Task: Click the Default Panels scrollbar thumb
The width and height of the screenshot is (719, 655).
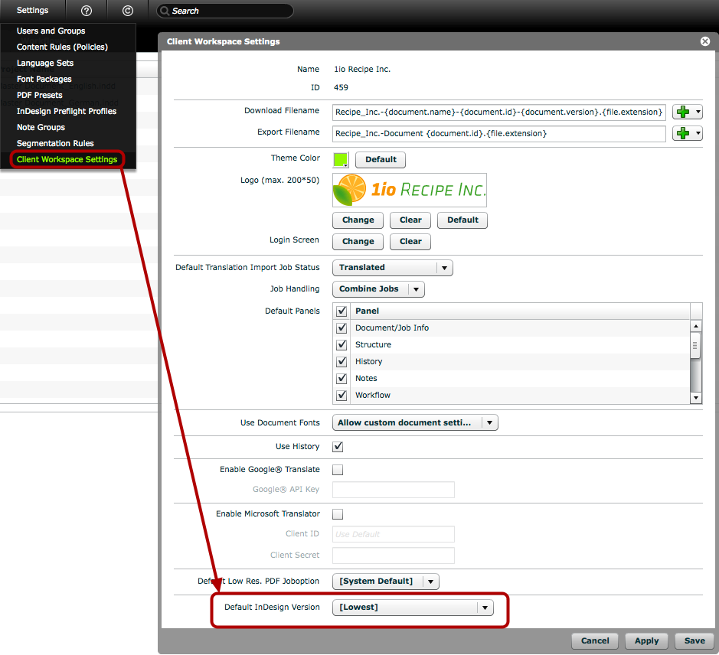Action: [x=695, y=346]
